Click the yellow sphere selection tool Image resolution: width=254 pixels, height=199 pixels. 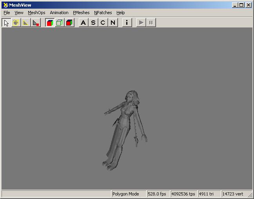coord(16,22)
